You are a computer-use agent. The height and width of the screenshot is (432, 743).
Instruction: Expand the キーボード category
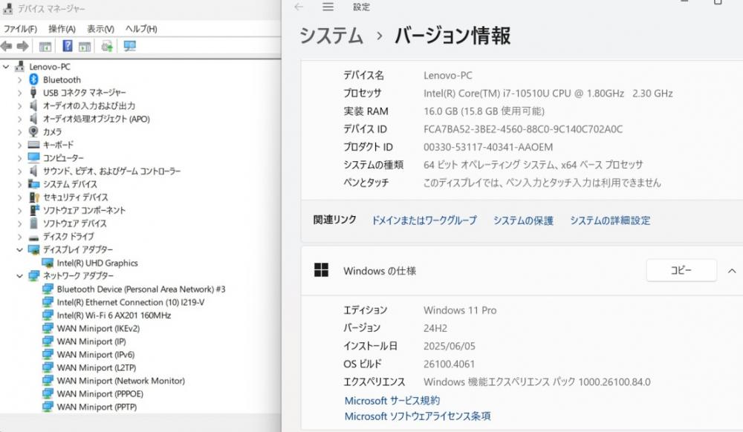19,145
